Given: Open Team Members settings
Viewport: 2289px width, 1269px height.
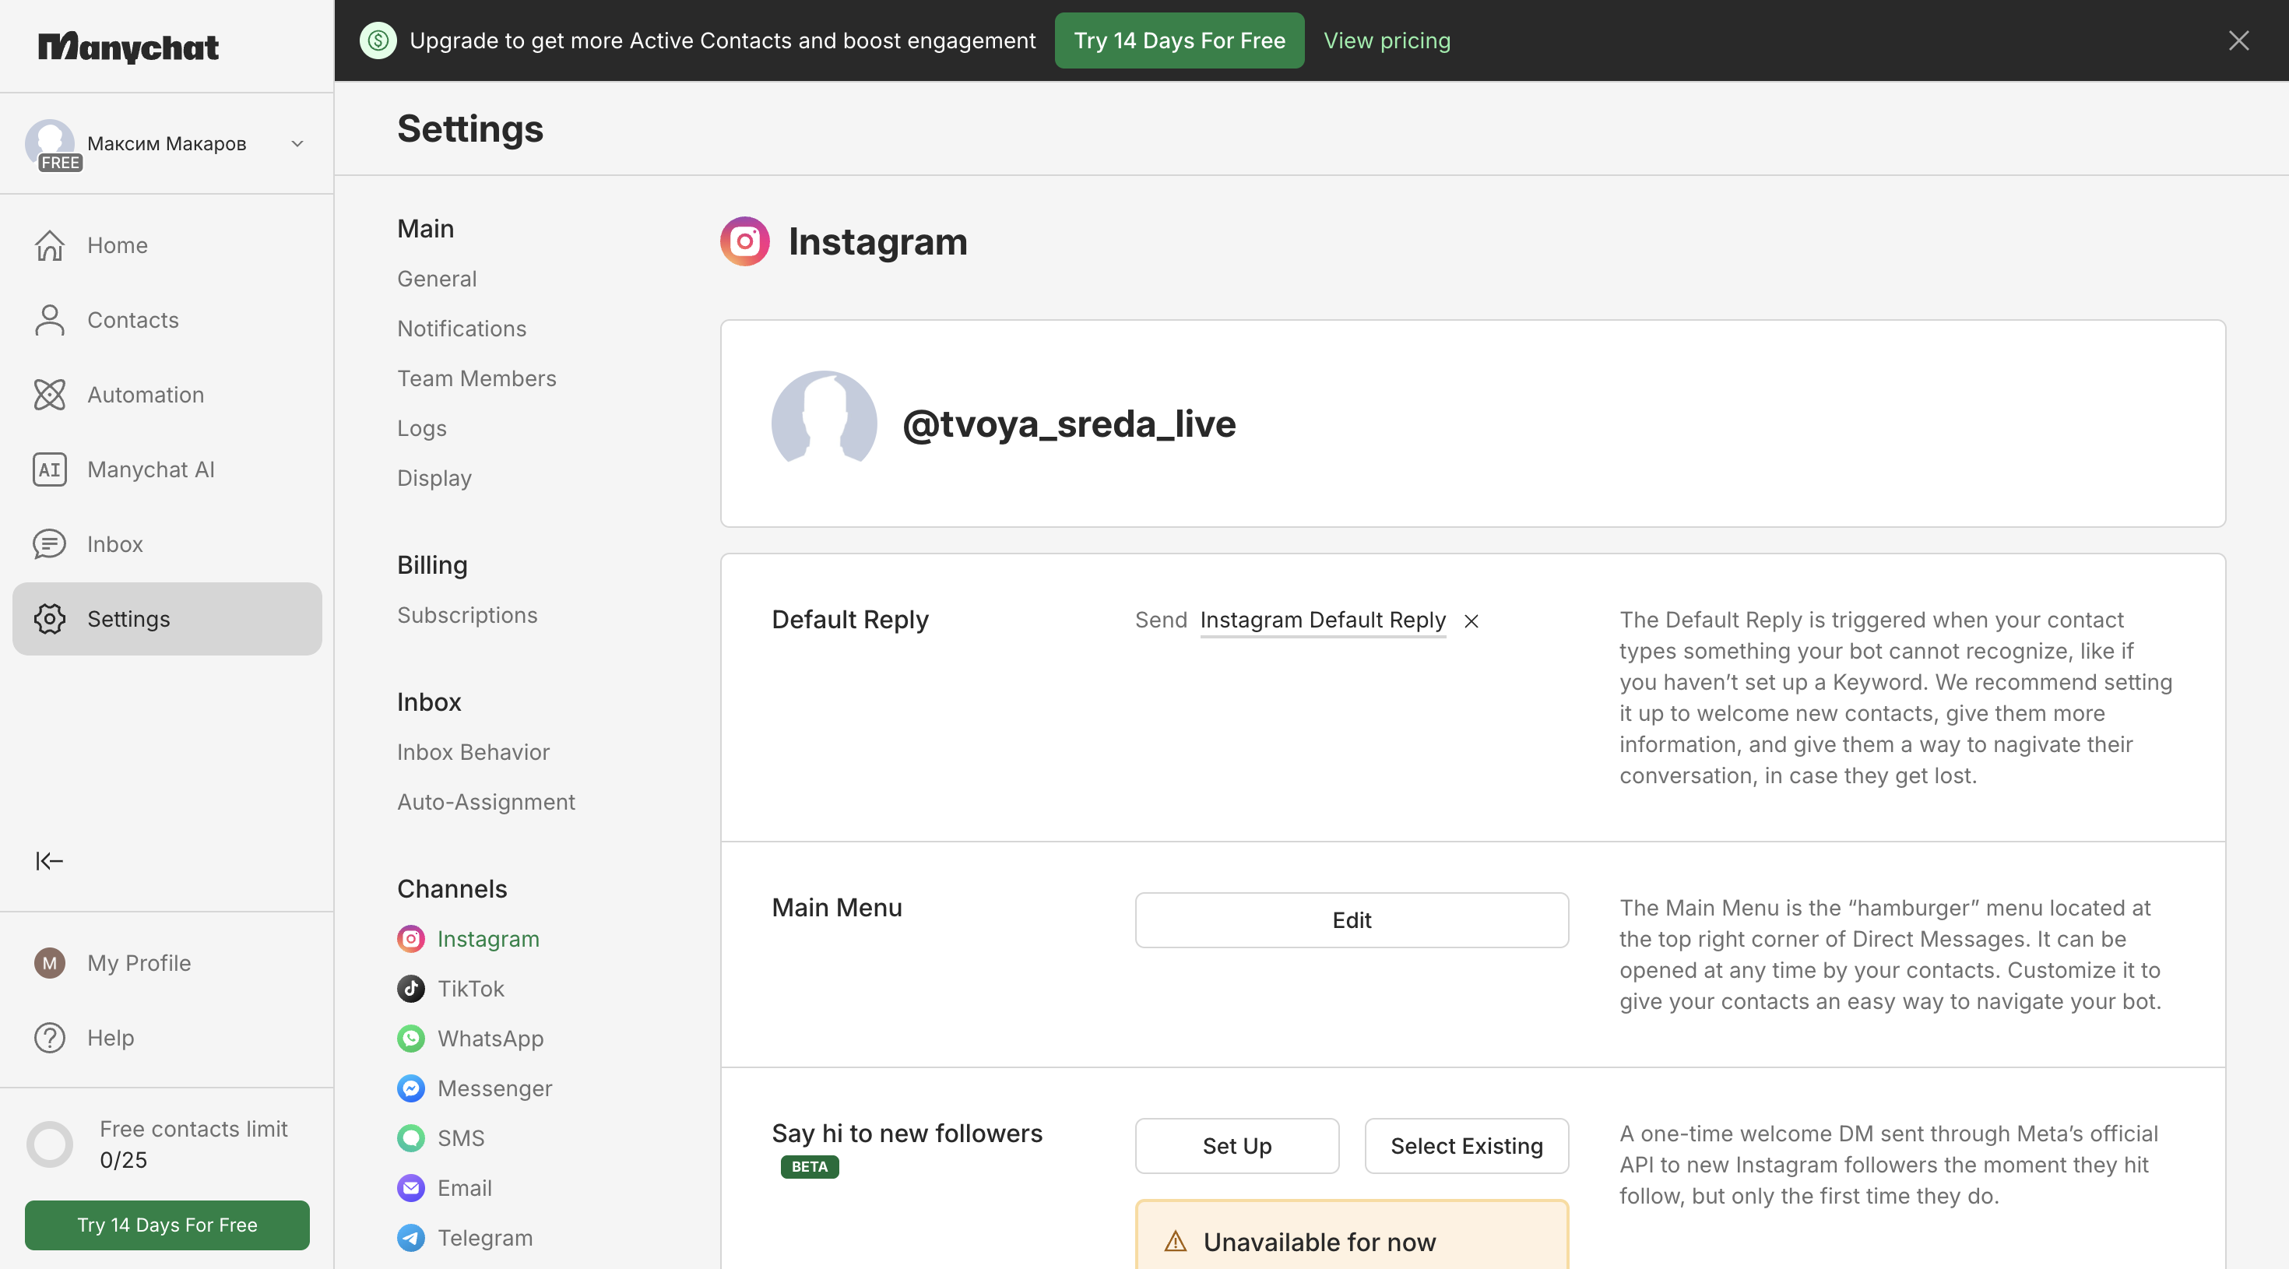Looking at the screenshot, I should (476, 378).
